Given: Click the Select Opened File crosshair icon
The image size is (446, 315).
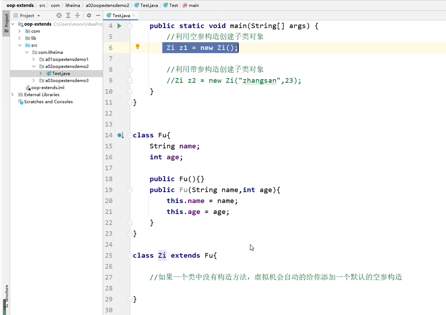Looking at the screenshot, I should tap(59, 16).
